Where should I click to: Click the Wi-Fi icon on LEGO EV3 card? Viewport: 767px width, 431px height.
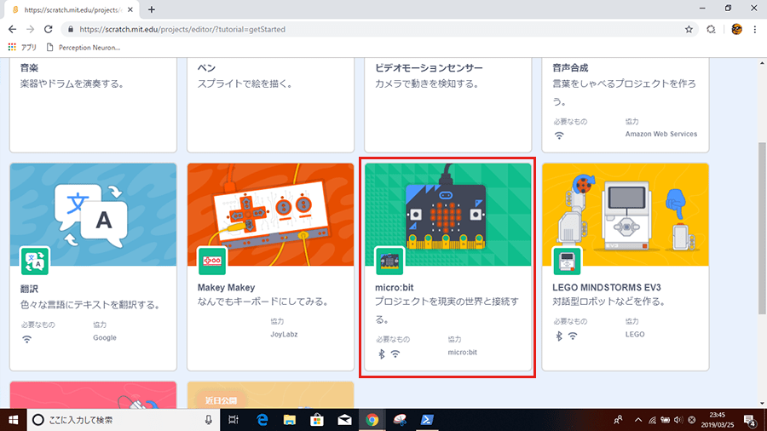[573, 336]
